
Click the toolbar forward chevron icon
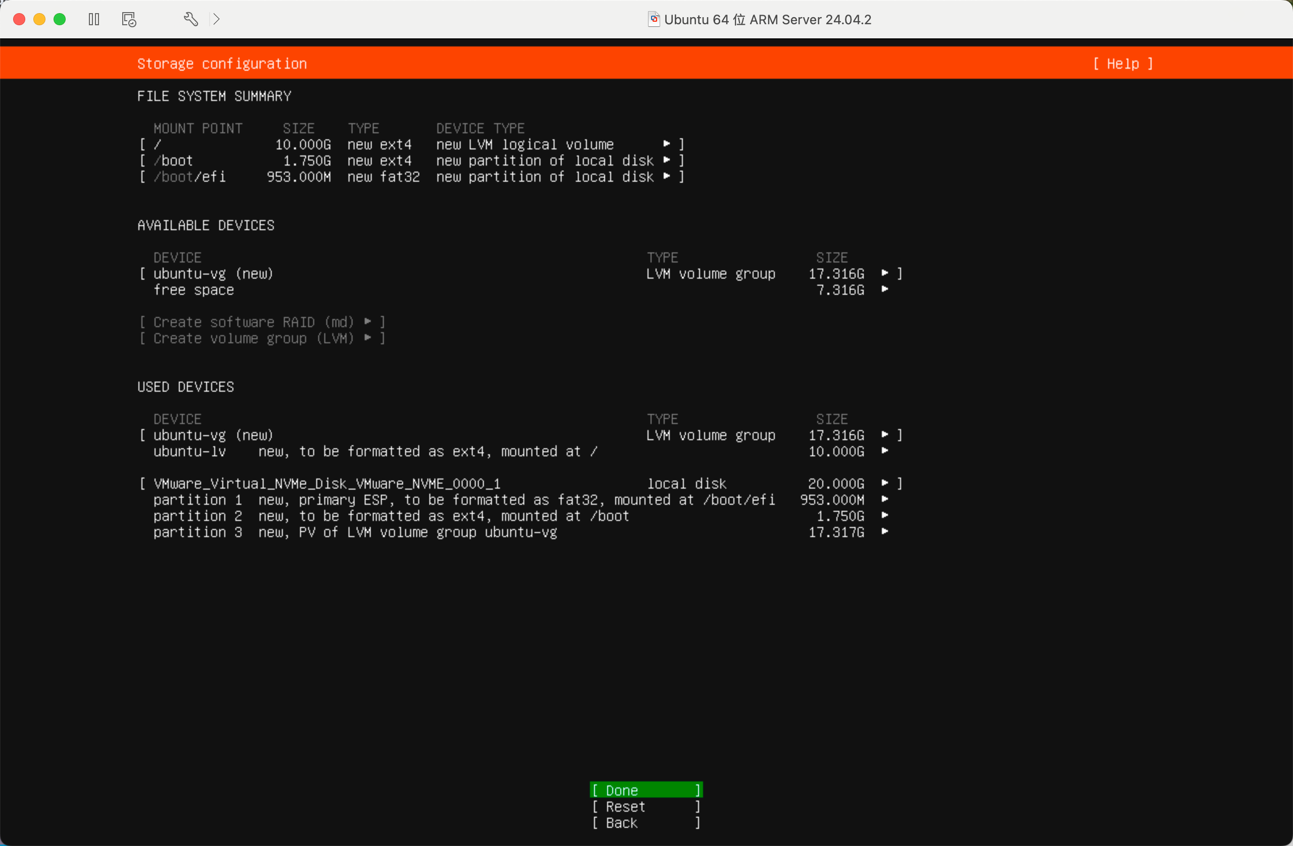pos(216,20)
